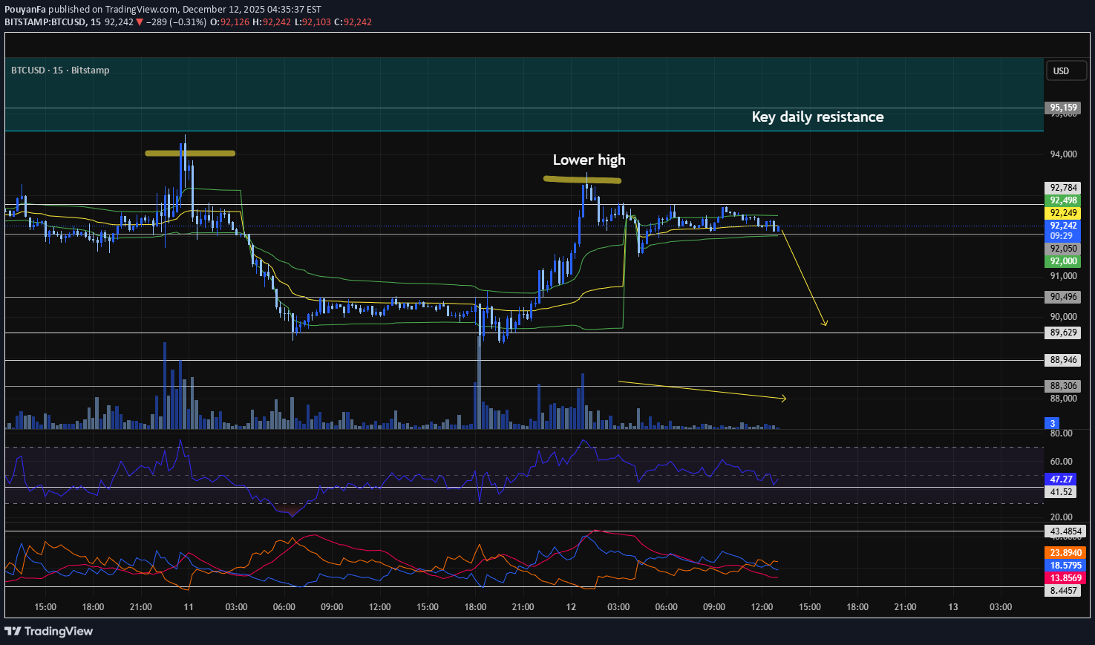Click the red downward change triangle
This screenshot has width=1095, height=645.
pos(139,22)
